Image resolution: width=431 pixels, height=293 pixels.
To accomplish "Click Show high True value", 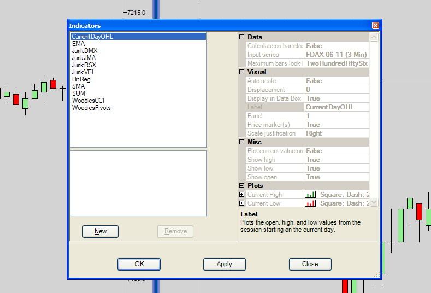I will (x=336, y=160).
